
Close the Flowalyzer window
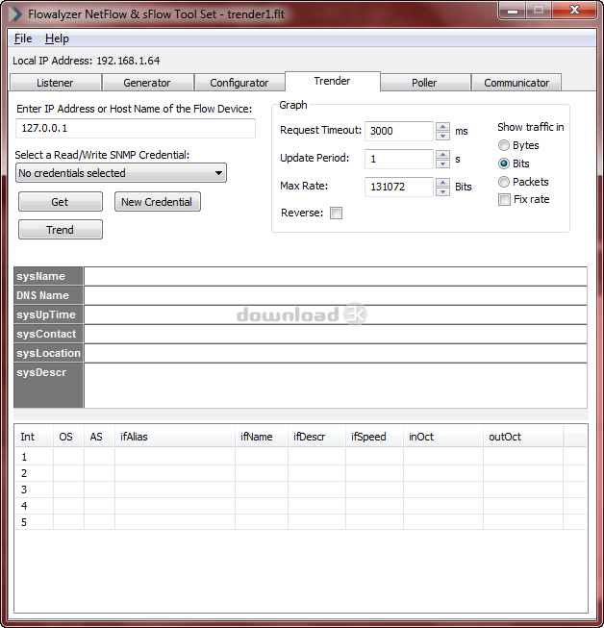pyautogui.click(x=574, y=10)
